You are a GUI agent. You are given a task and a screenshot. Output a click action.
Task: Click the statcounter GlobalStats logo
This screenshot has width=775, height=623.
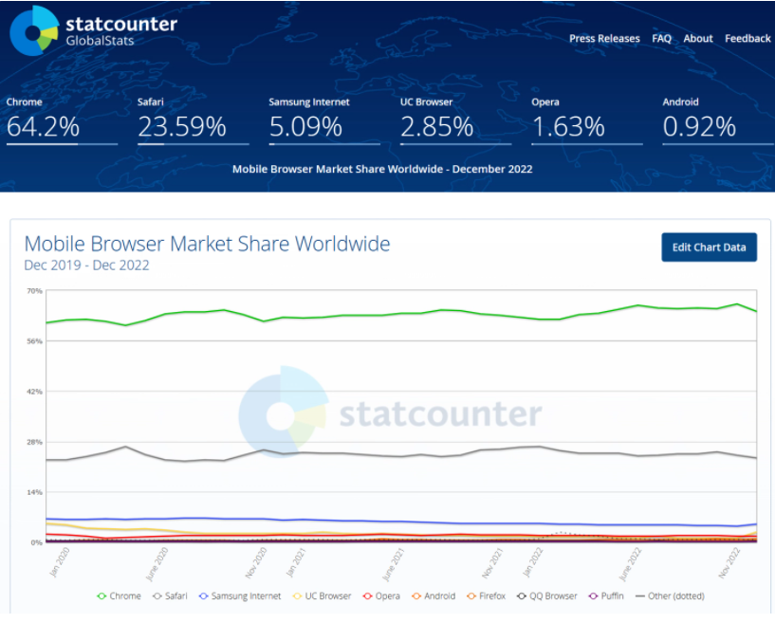[x=93, y=30]
